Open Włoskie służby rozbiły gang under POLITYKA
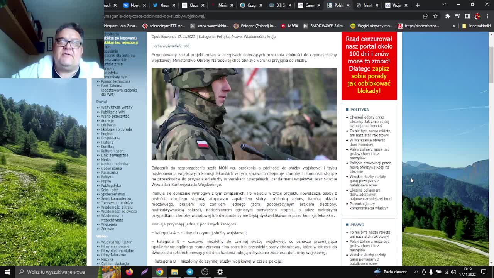The height and width of the screenshot is (278, 494). [x=367, y=181]
